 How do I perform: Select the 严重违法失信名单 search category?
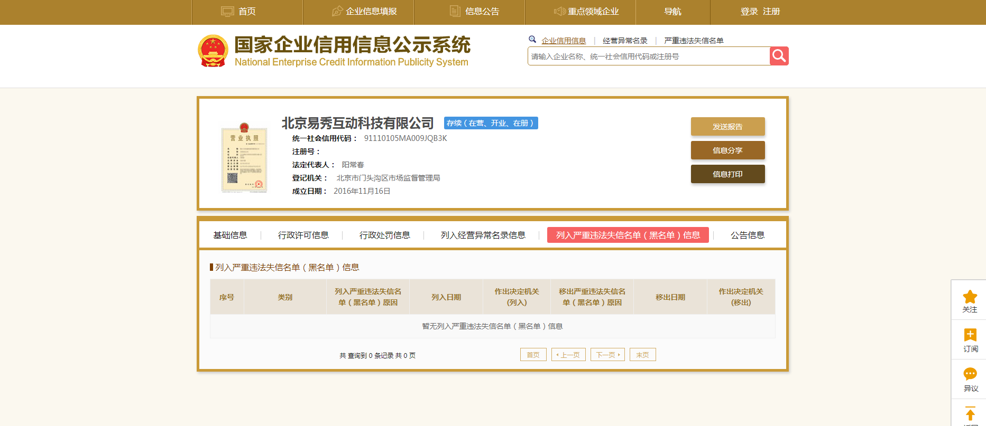(694, 41)
